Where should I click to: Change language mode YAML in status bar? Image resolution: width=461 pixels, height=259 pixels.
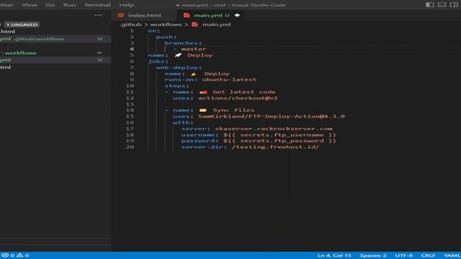[452, 255]
